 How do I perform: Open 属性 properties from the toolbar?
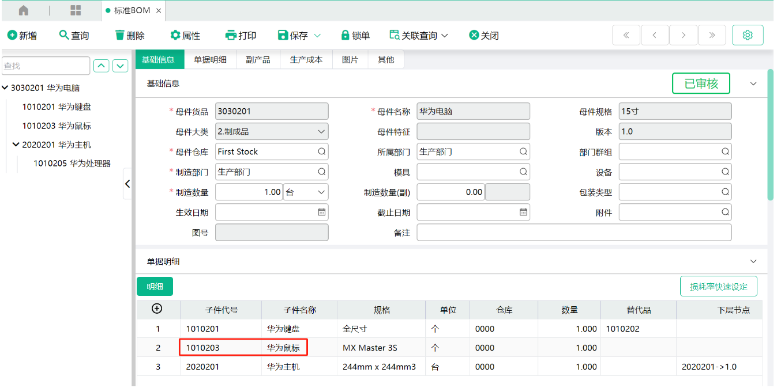coord(185,36)
